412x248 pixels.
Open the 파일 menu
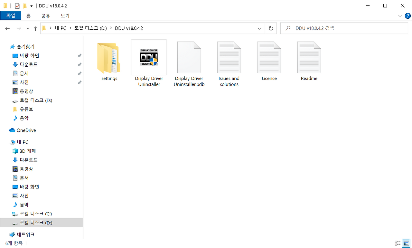click(x=11, y=15)
